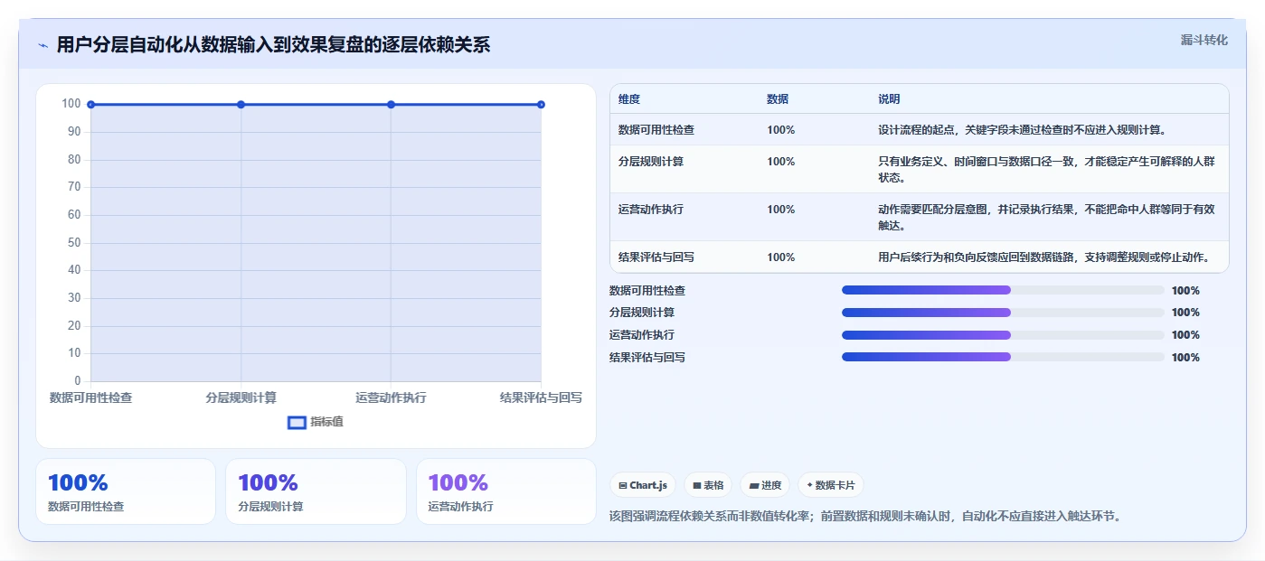1265x561 pixels.
Task: Click the 数据卡片 tag
Action: point(830,485)
